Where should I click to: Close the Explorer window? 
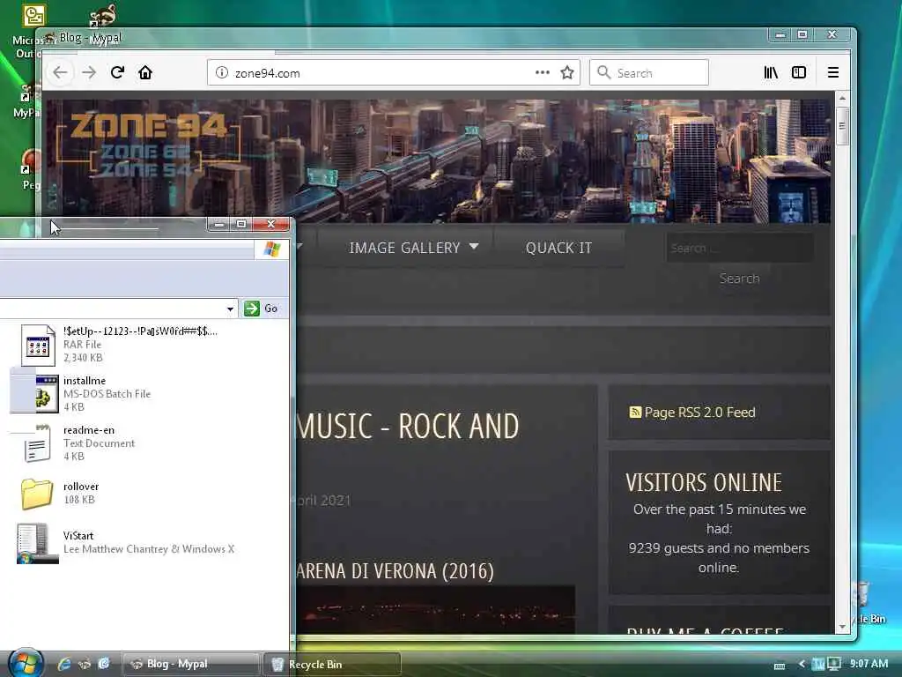point(271,224)
